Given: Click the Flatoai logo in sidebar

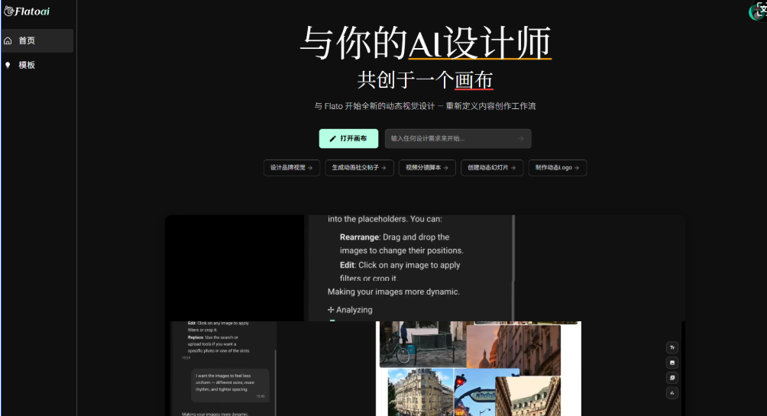Looking at the screenshot, I should (29, 11).
